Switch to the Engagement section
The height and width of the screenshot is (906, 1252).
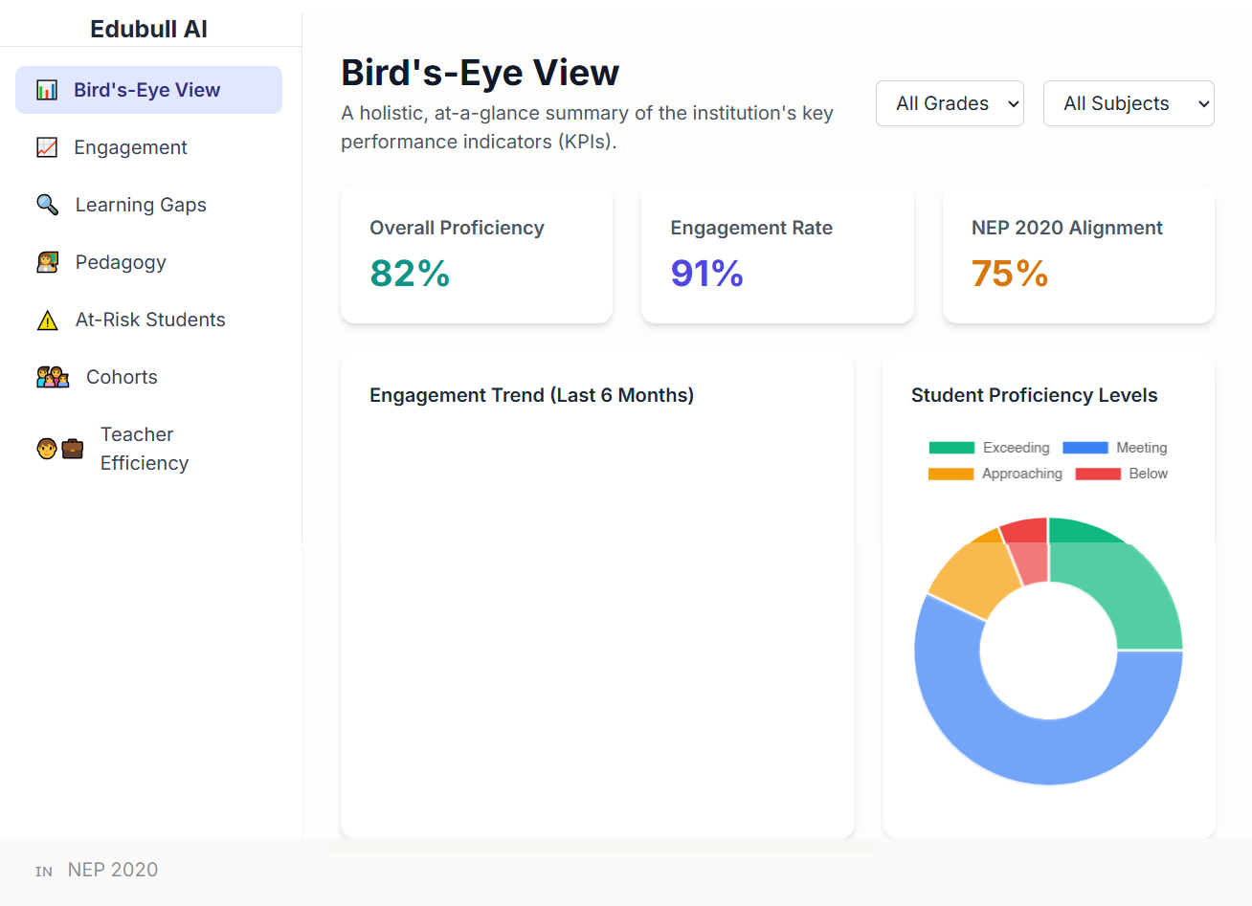(129, 146)
